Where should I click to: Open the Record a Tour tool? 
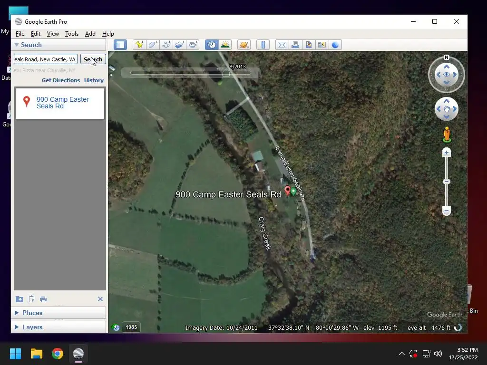point(193,45)
